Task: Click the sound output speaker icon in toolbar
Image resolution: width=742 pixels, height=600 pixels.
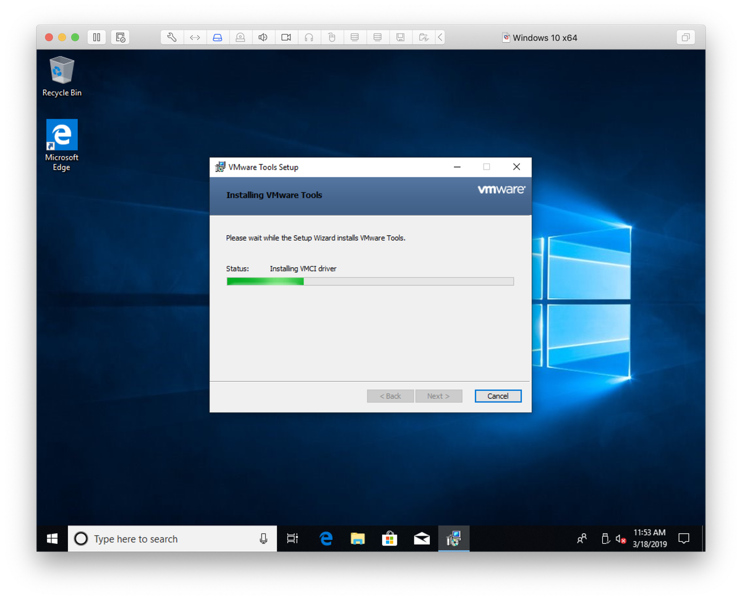Action: 263,37
